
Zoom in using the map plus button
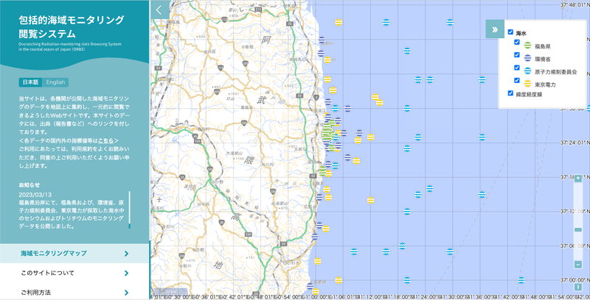coord(578,179)
